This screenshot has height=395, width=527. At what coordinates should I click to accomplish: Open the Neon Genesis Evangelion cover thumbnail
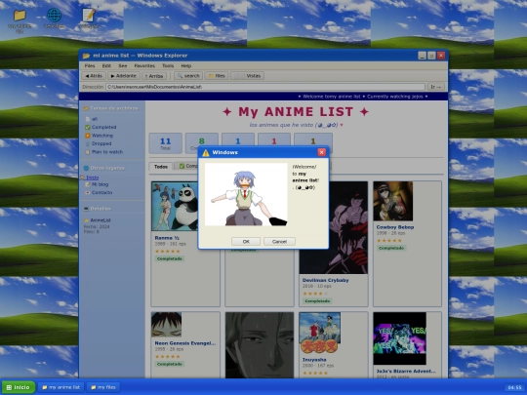tap(166, 325)
